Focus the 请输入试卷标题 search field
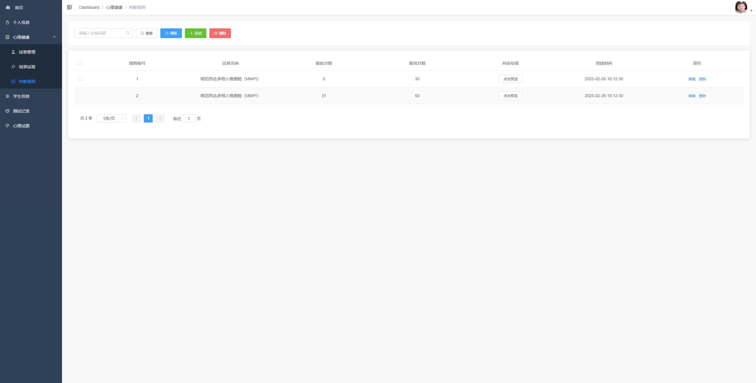756x383 pixels. pyautogui.click(x=103, y=33)
